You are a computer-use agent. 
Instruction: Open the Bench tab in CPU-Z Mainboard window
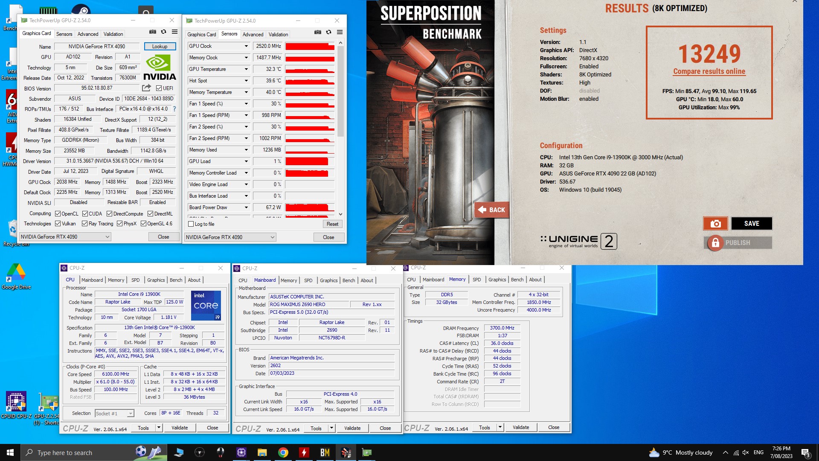(349, 280)
